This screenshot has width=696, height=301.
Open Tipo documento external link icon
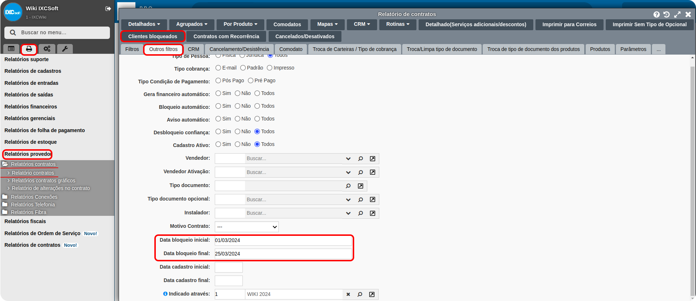click(x=360, y=186)
